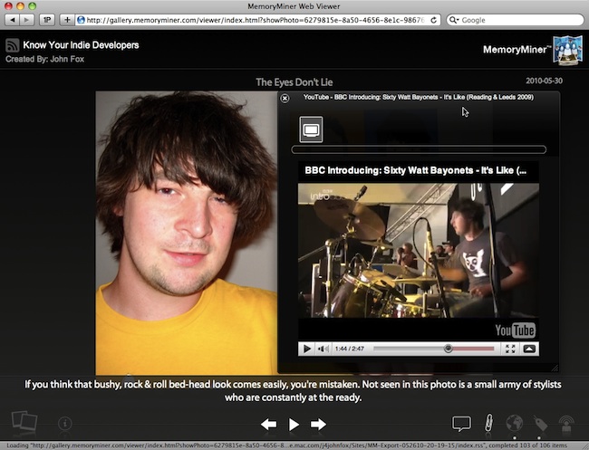Click the main portrait photo
This screenshot has height=450, width=589.
(187, 233)
